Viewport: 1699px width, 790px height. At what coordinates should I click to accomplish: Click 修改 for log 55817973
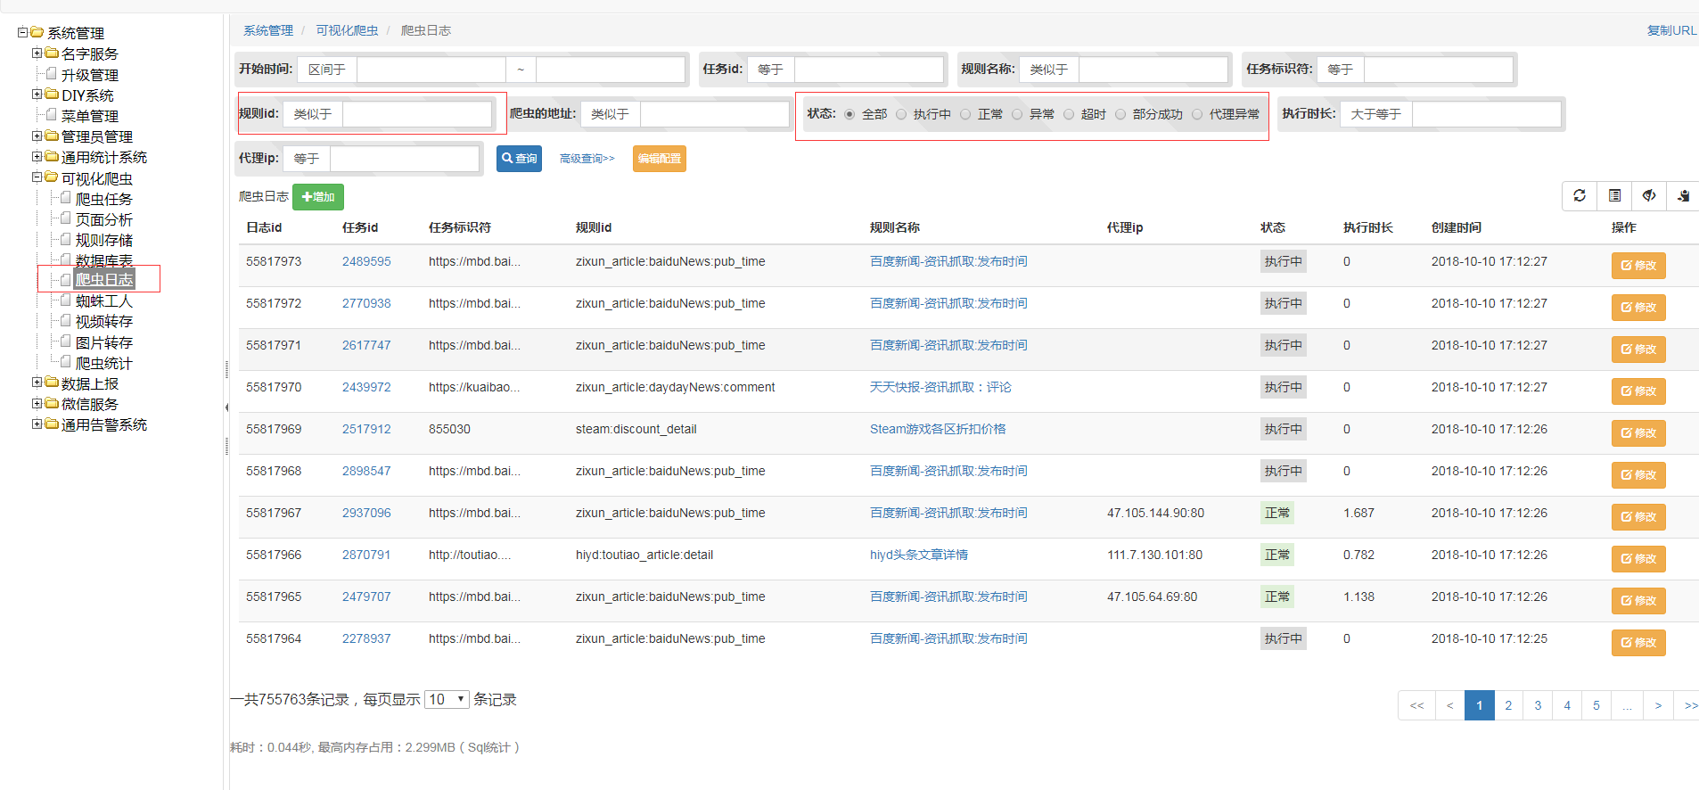coord(1638,266)
